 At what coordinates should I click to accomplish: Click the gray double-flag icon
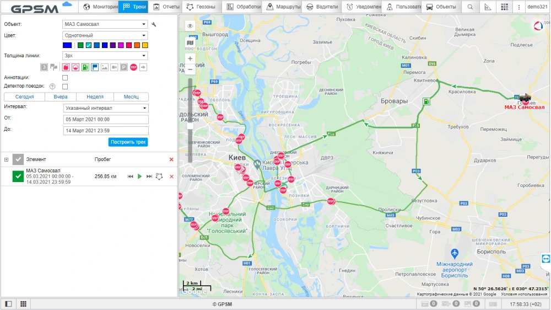(x=54, y=67)
